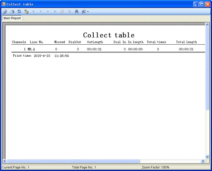Jump to the last page
Image resolution: width=212 pixels, height=171 pixels.
[55, 12]
